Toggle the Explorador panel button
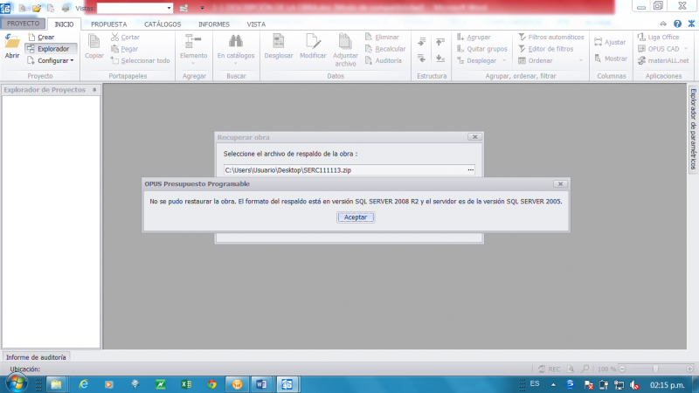This screenshot has height=393, width=699. point(47,49)
